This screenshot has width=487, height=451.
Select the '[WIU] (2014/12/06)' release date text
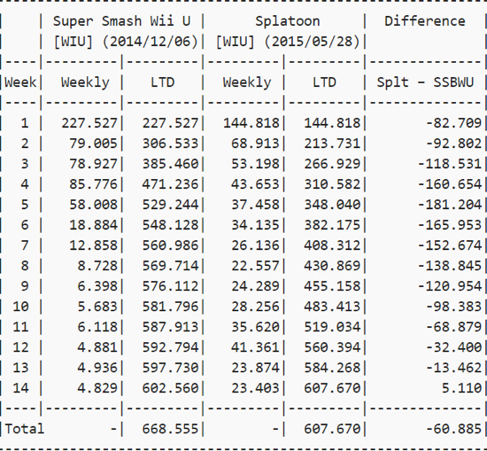126,42
